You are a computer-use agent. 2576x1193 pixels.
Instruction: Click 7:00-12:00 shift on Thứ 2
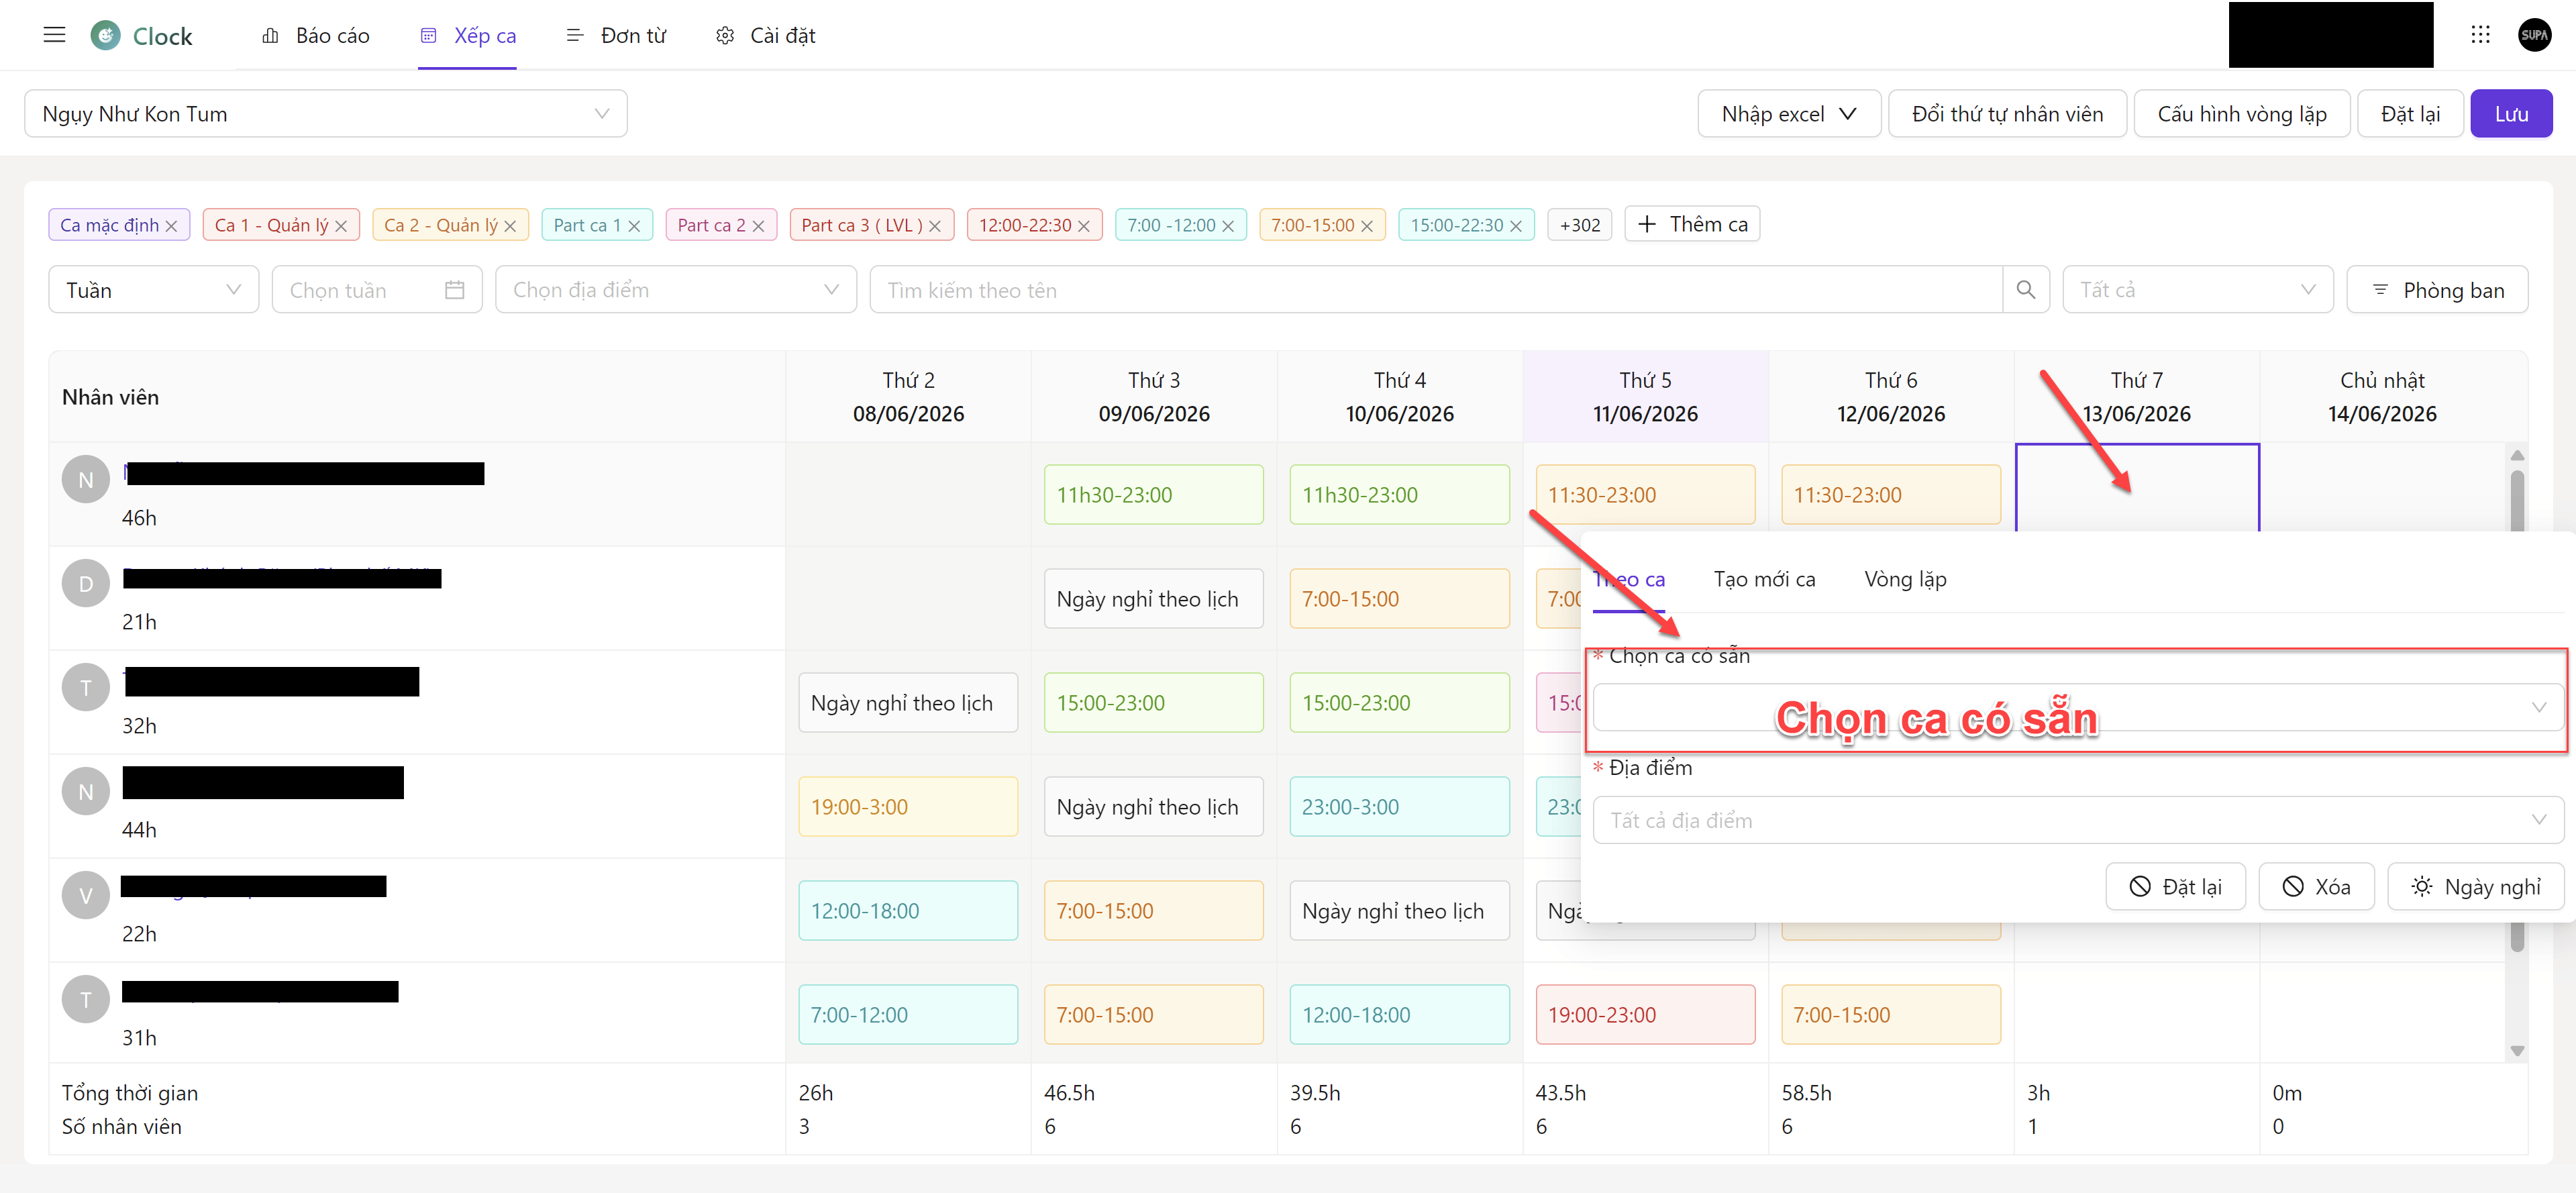point(908,1015)
